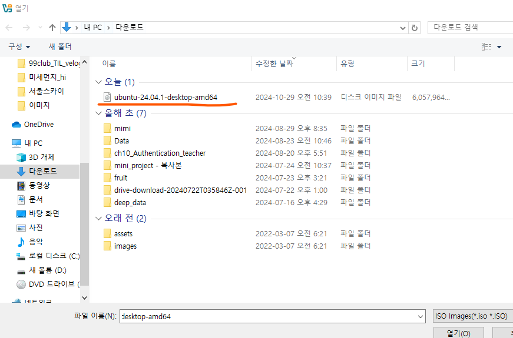Screen dimensions: 513x338
Task: Click the view layout icon
Action: pyautogui.click(x=486, y=47)
